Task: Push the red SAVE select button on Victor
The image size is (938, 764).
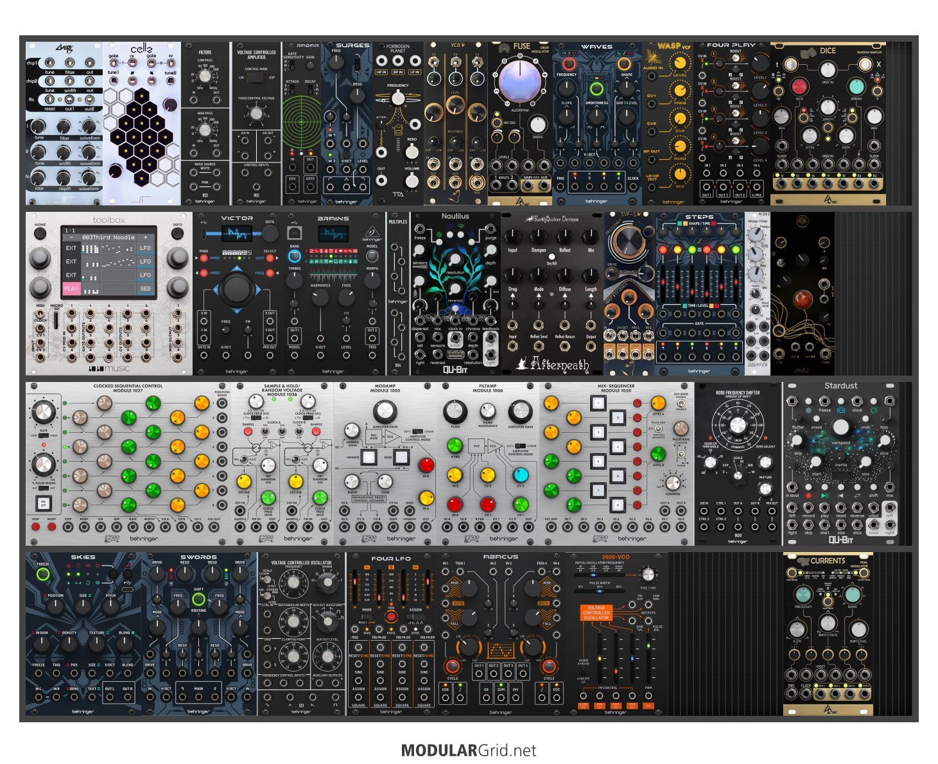Action: pyautogui.click(x=270, y=258)
